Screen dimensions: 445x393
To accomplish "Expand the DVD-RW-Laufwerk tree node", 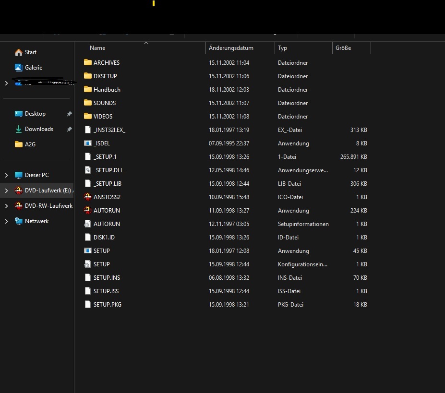I will pyautogui.click(x=6, y=206).
